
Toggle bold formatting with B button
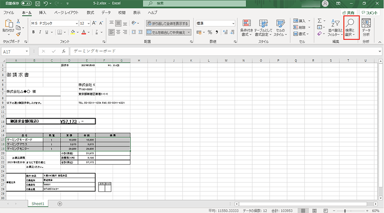[x=33, y=32]
